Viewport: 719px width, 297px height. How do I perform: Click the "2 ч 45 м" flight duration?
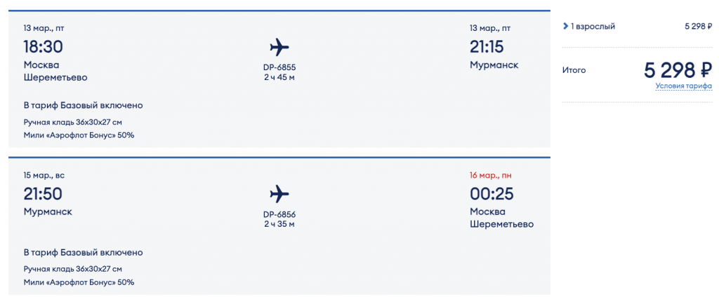pyautogui.click(x=279, y=77)
